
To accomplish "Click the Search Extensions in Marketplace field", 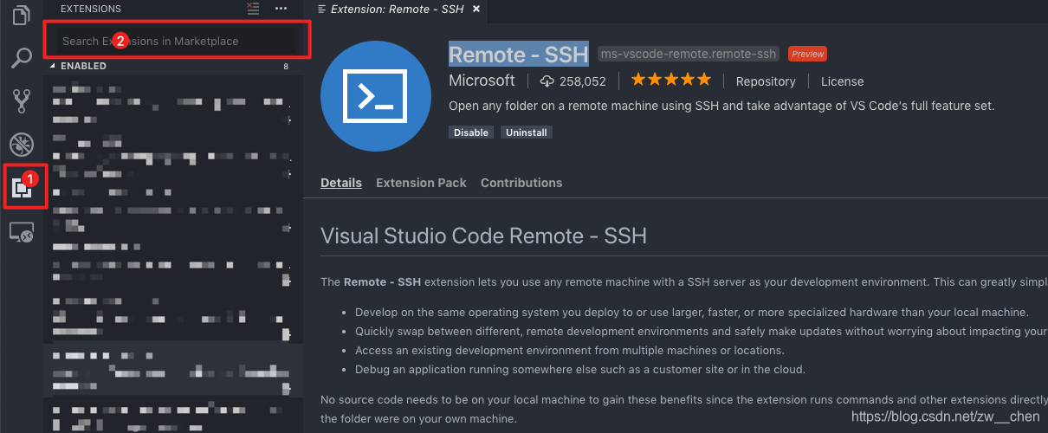I will pyautogui.click(x=176, y=41).
